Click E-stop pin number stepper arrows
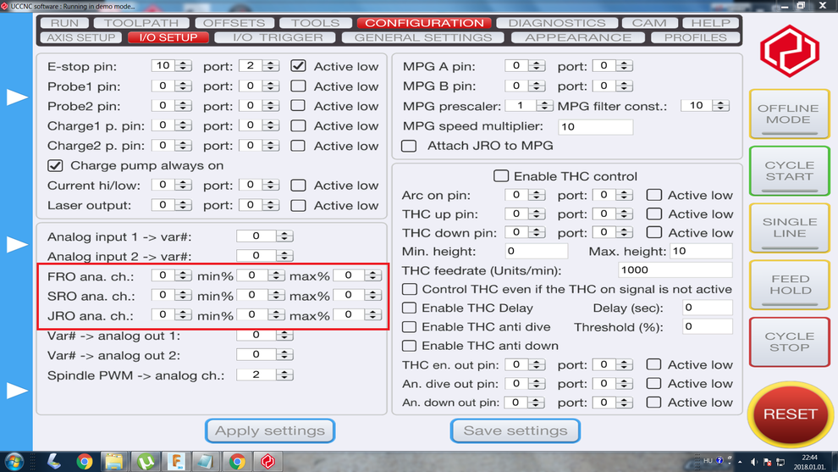 click(x=184, y=65)
